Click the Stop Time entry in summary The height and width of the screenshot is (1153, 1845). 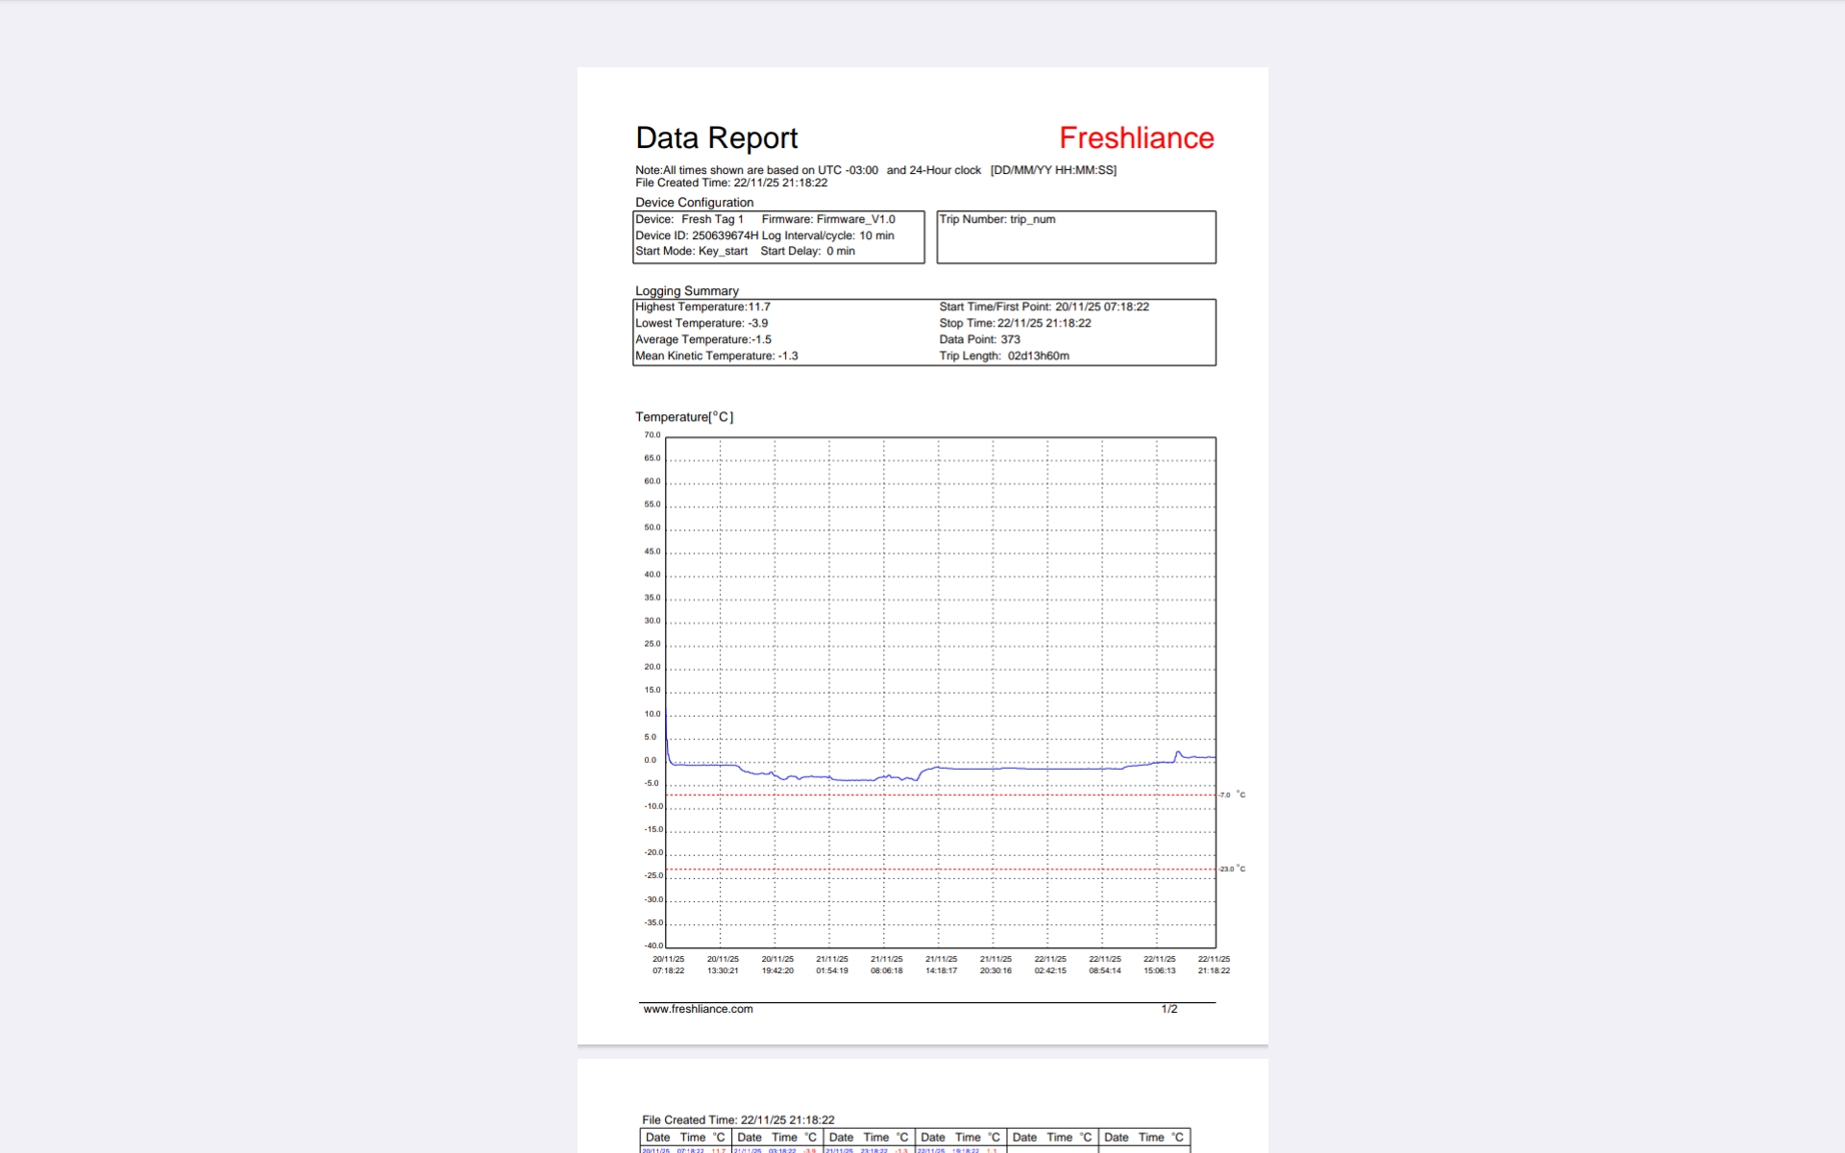tap(1015, 323)
